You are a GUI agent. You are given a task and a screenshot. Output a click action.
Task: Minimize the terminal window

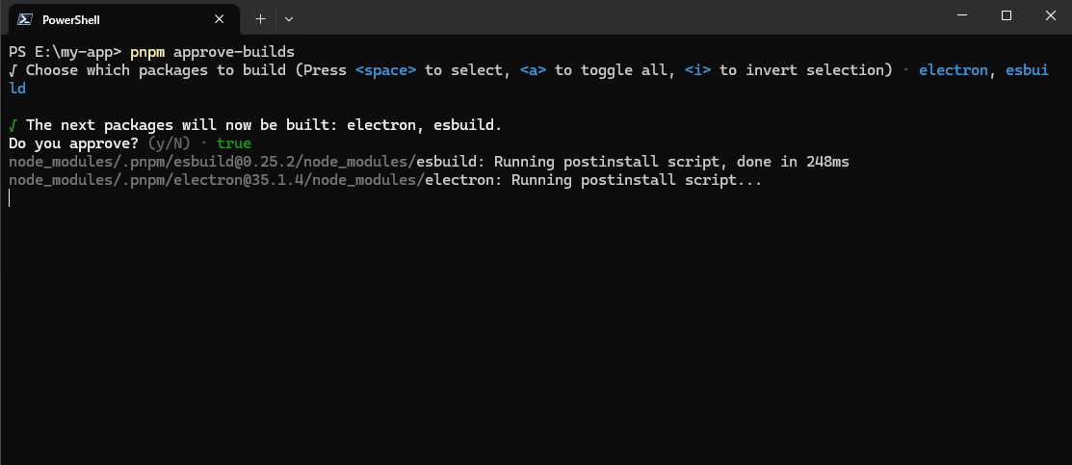coord(962,15)
